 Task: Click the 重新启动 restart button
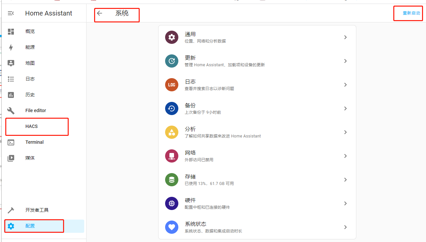tap(411, 13)
